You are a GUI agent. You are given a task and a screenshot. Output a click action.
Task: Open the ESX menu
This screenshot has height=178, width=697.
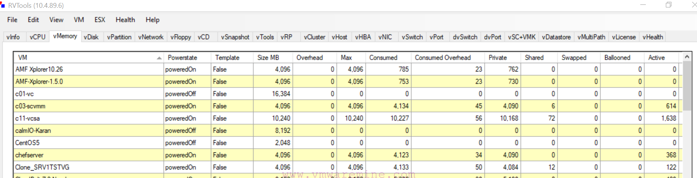(100, 20)
